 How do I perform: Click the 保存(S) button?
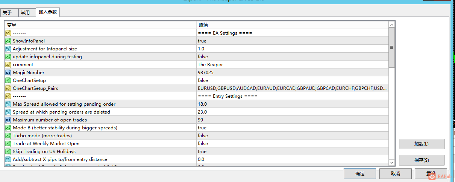coord(422,160)
